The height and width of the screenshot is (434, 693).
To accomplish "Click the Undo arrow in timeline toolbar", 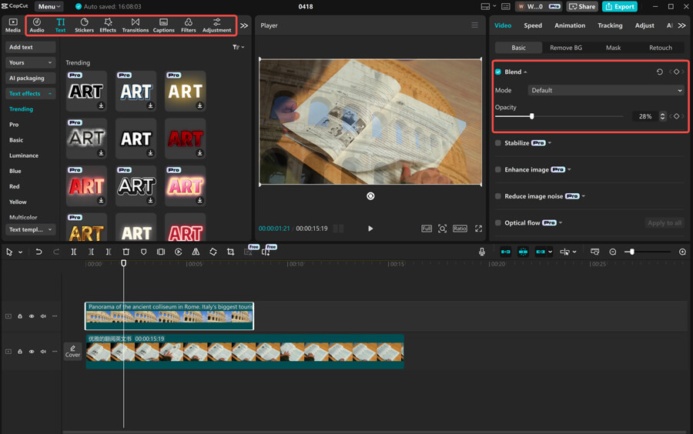I will 39,252.
